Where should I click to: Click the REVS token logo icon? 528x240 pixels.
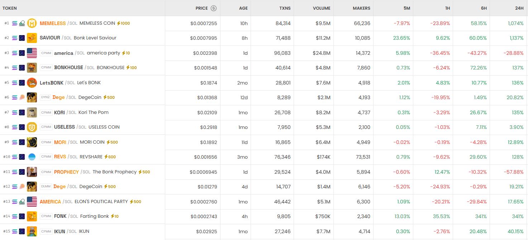32,157
